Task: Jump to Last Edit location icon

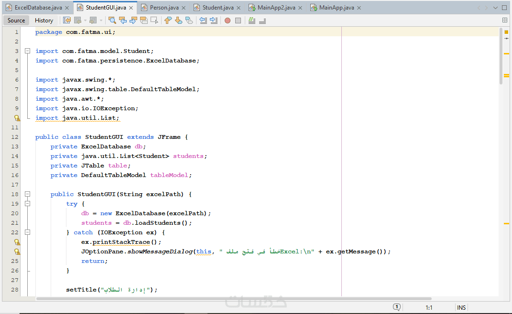Action: pos(66,21)
